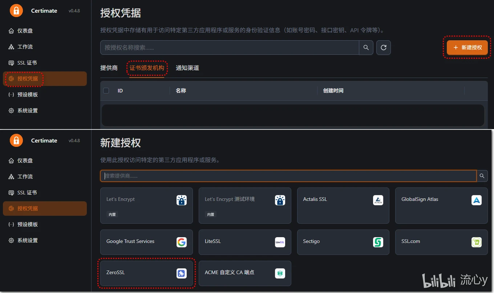Click v0.4.8 version label in upper sidebar
This screenshot has width=494, height=293.
point(74,11)
